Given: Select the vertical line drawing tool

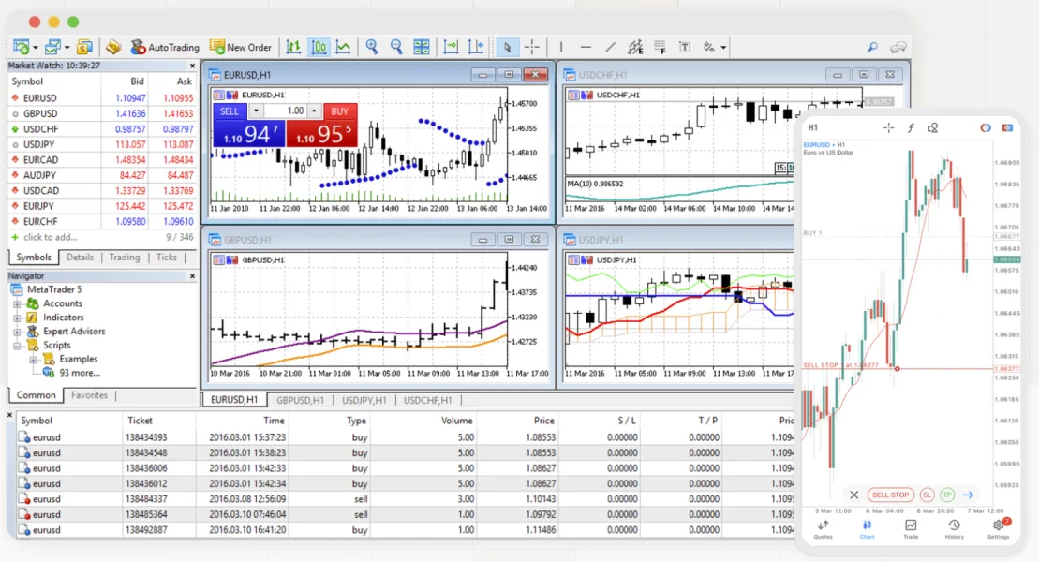Looking at the screenshot, I should click(x=560, y=47).
